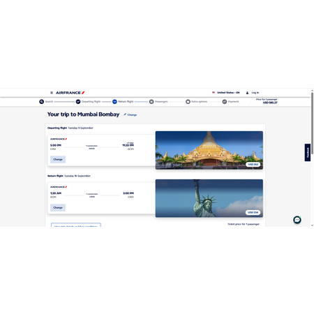Select the Payment step label
This screenshot has height=314, width=314.
[x=233, y=102]
